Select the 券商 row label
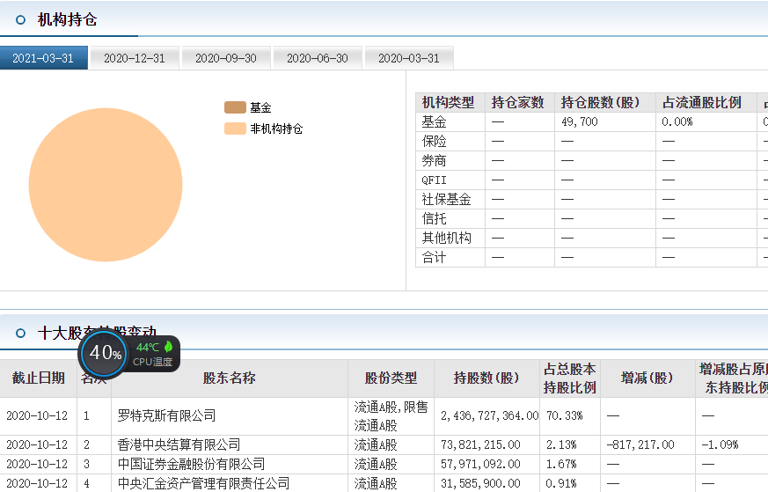The image size is (768, 492). [434, 161]
